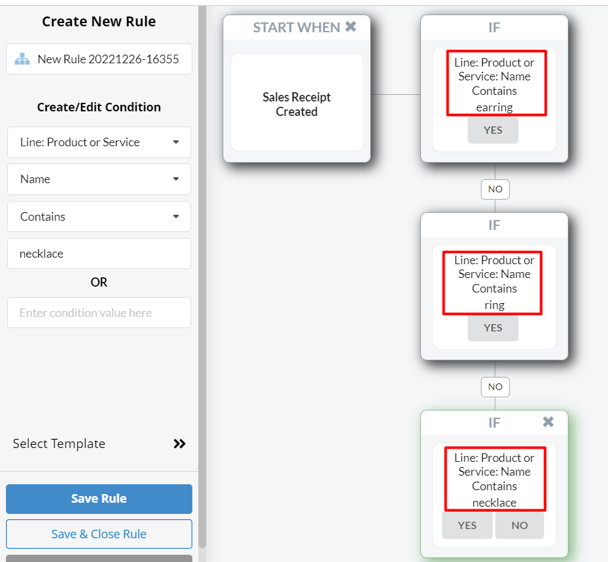
Task: Select YES under the earring condition
Action: (493, 130)
